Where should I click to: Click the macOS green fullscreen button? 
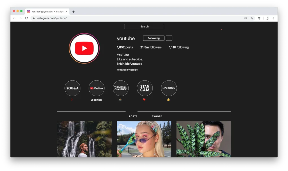click(x=21, y=11)
